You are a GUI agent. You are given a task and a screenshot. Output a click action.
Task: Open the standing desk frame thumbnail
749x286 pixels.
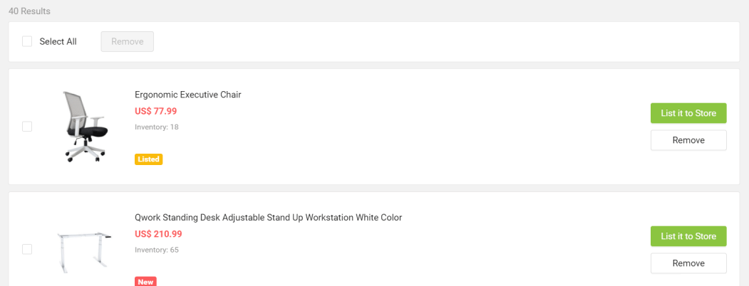pos(85,250)
